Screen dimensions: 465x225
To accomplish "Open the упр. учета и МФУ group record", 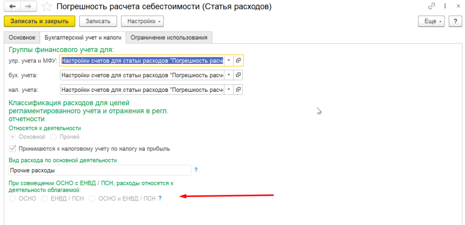I will [x=238, y=61].
